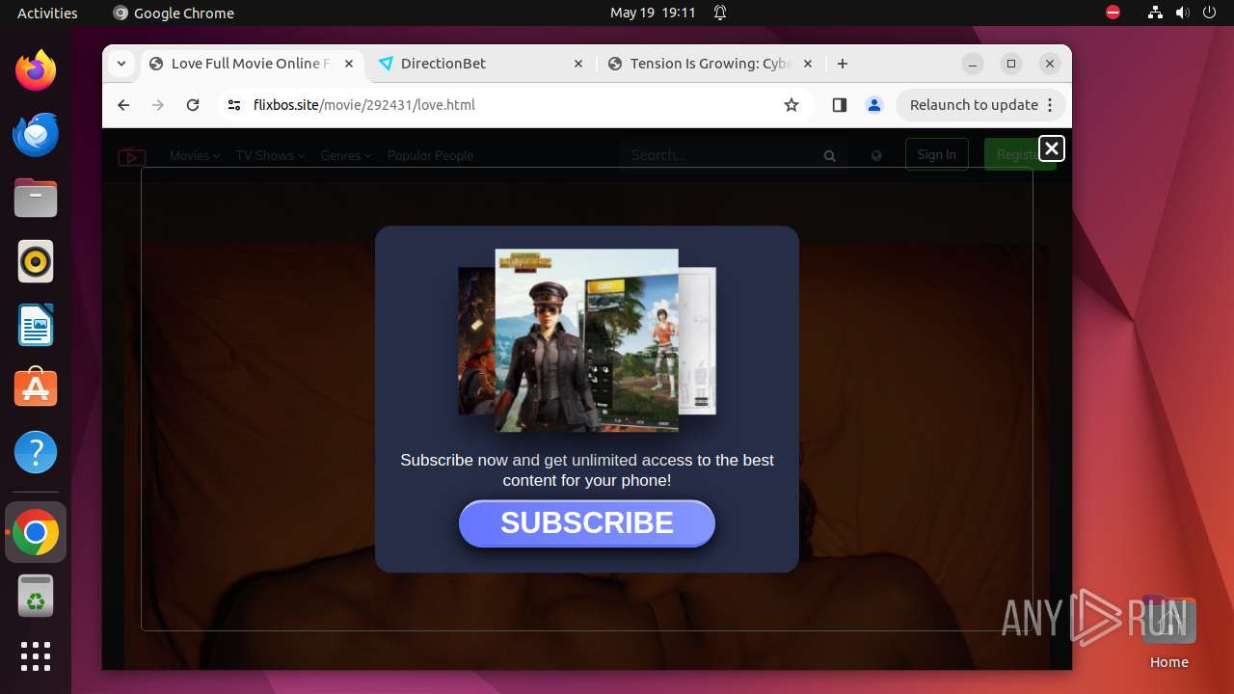Click the flixbos.site address bar URL
This screenshot has width=1234, height=694.
(x=364, y=105)
